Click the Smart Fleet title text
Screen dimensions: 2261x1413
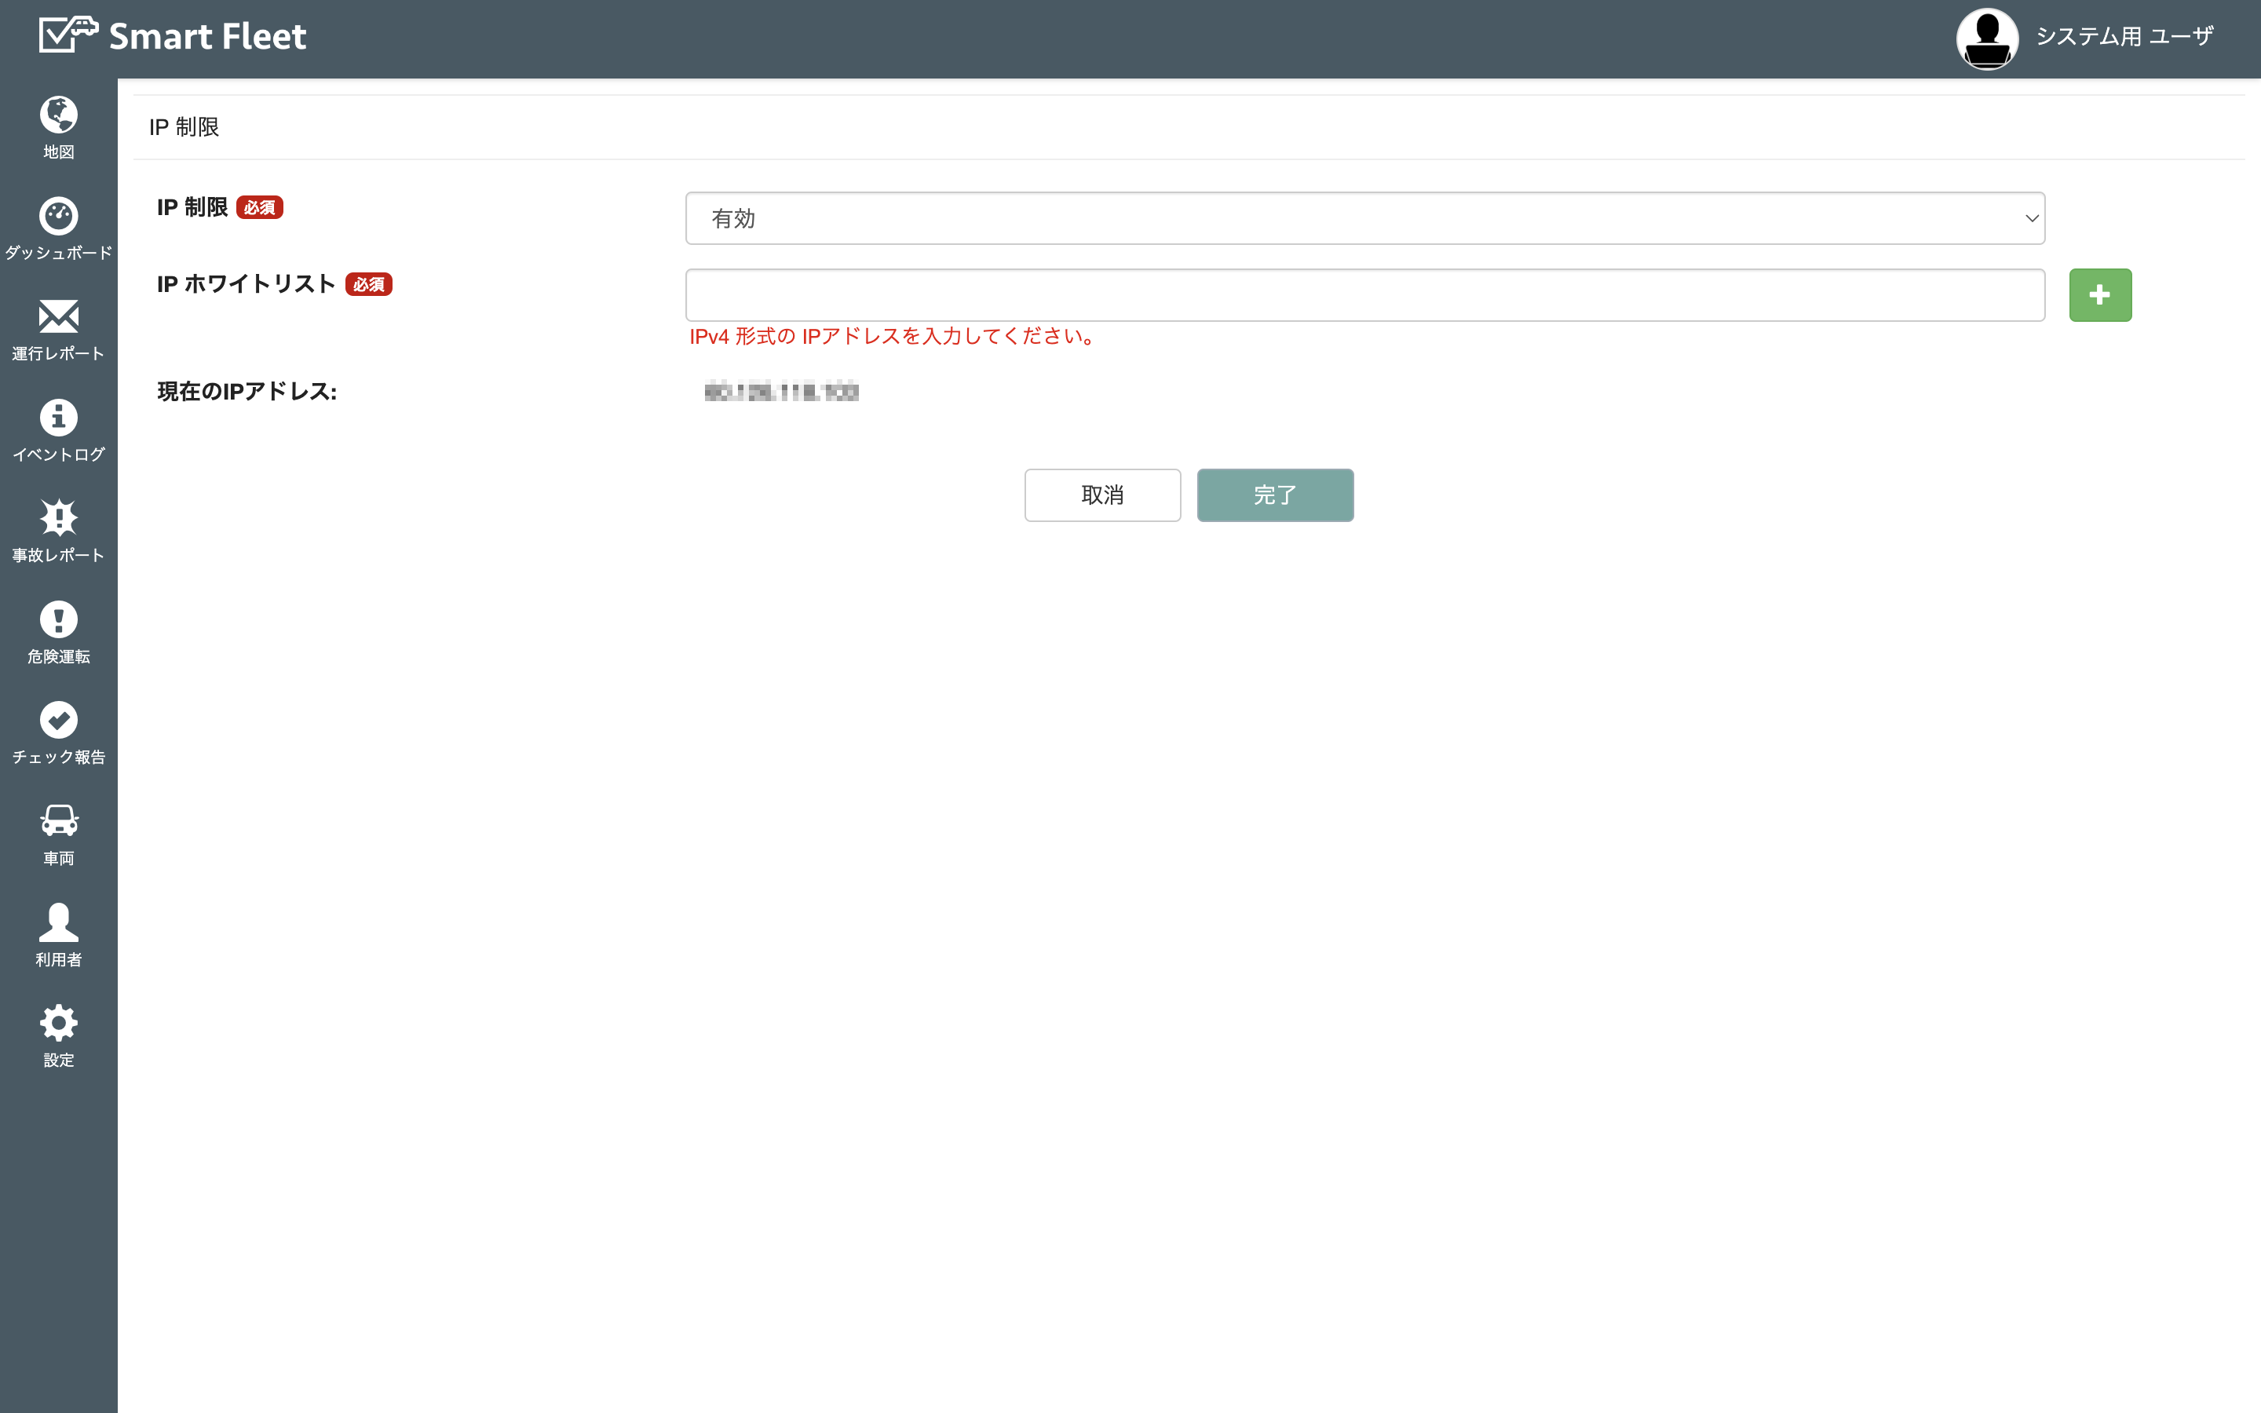pos(207,36)
